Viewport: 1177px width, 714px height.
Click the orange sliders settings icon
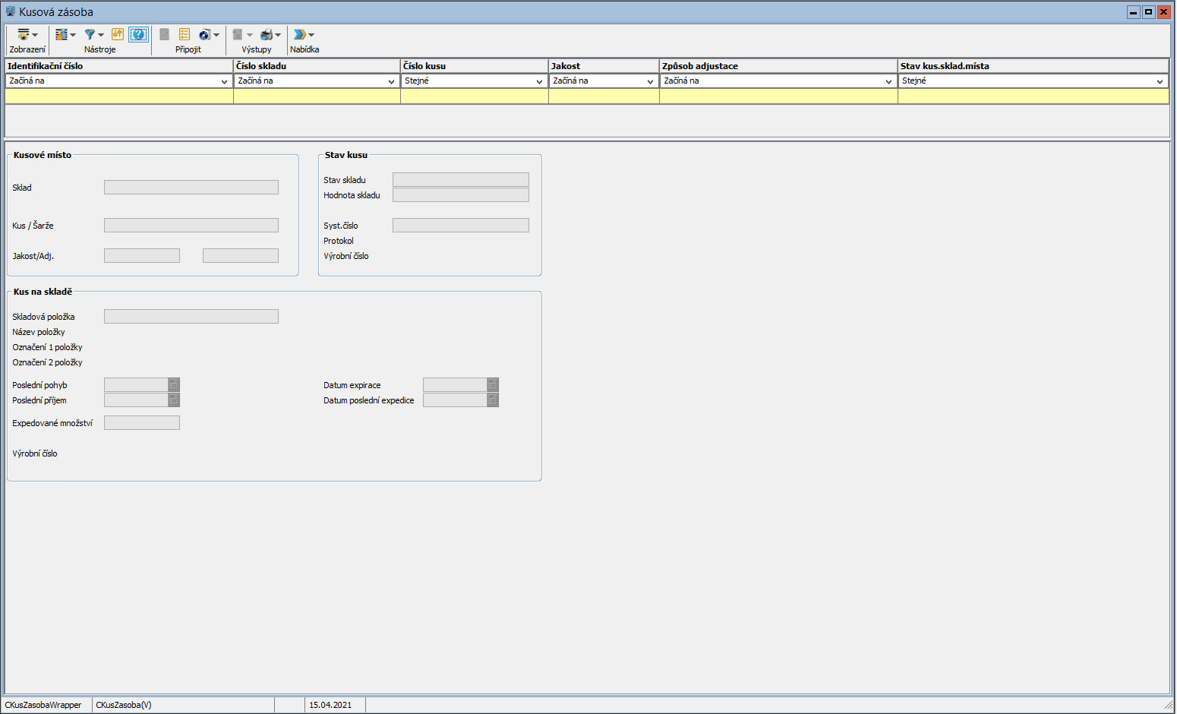pyautogui.click(x=118, y=34)
